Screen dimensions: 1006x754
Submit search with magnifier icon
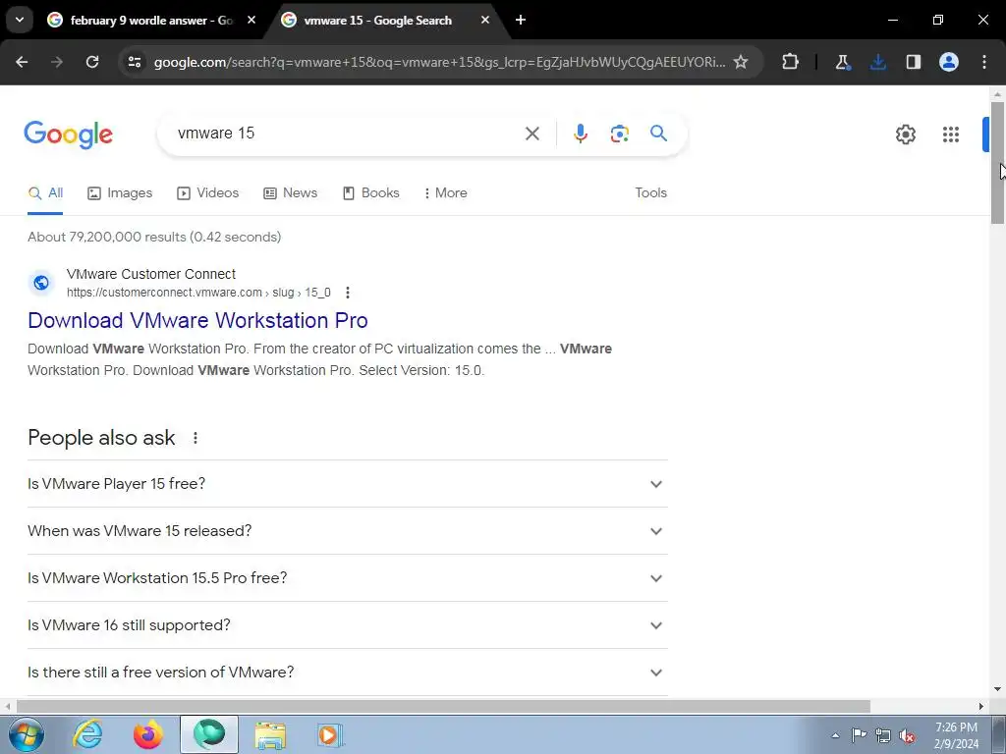tap(658, 134)
